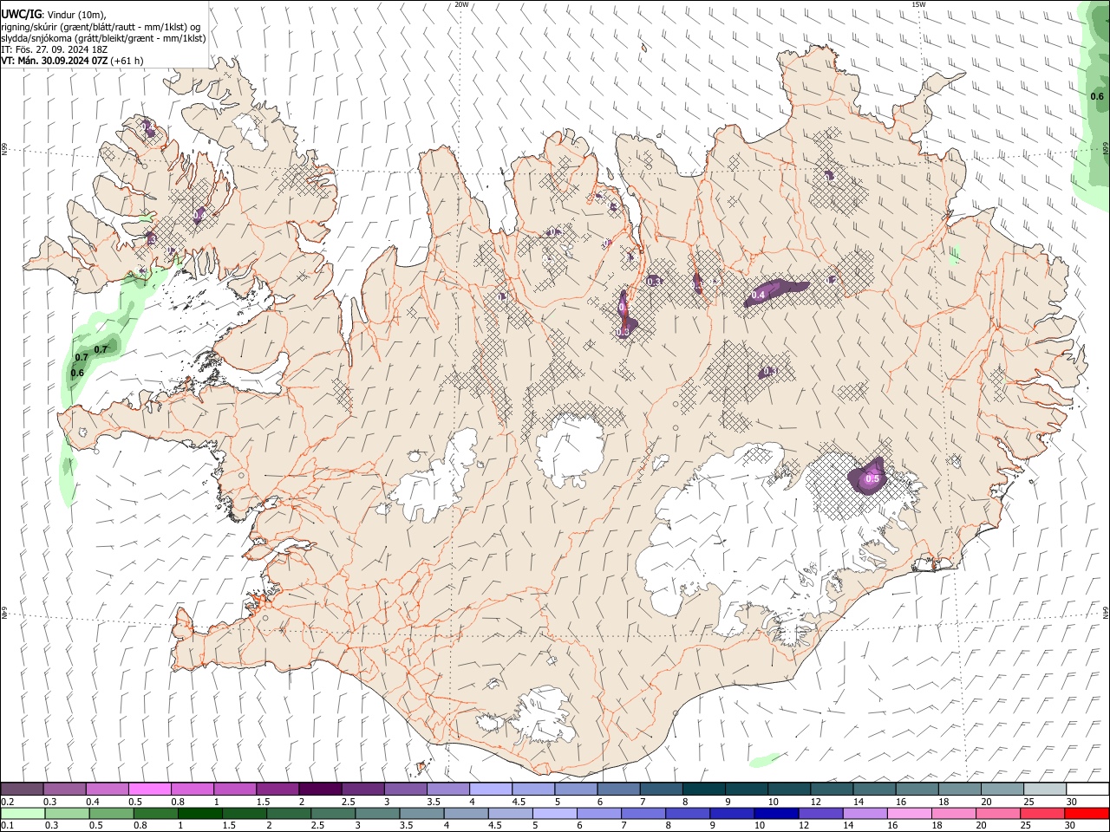Click the dark green 1 swatch in the rain legend

(199, 813)
